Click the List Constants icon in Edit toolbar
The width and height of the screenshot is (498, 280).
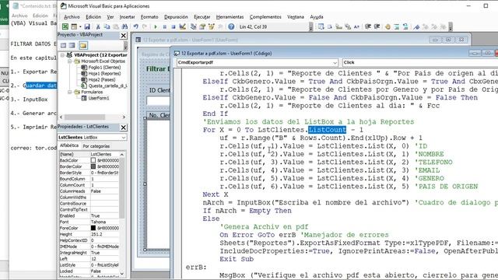330,27
